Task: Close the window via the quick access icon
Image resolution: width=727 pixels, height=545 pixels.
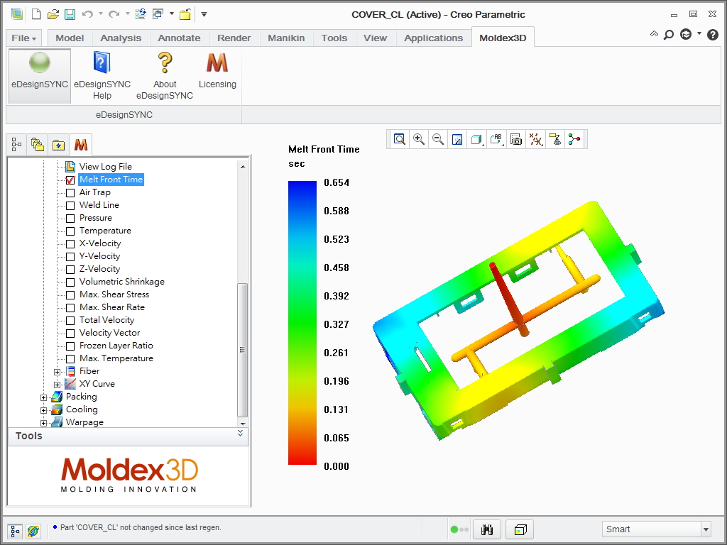Action: pos(185,14)
